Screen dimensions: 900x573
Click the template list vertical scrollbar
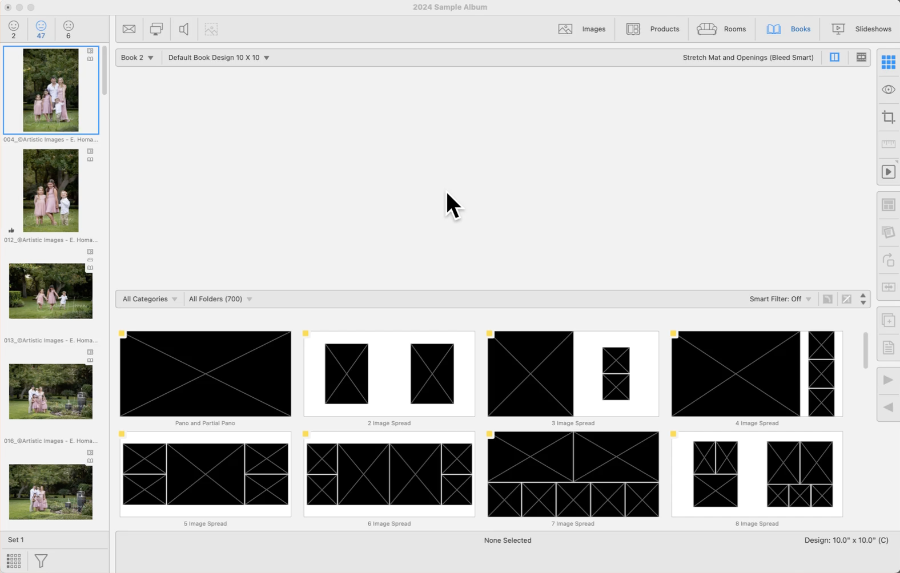tap(865, 350)
